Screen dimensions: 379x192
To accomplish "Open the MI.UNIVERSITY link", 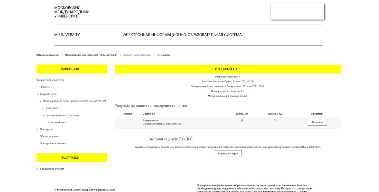I will click(x=67, y=35).
